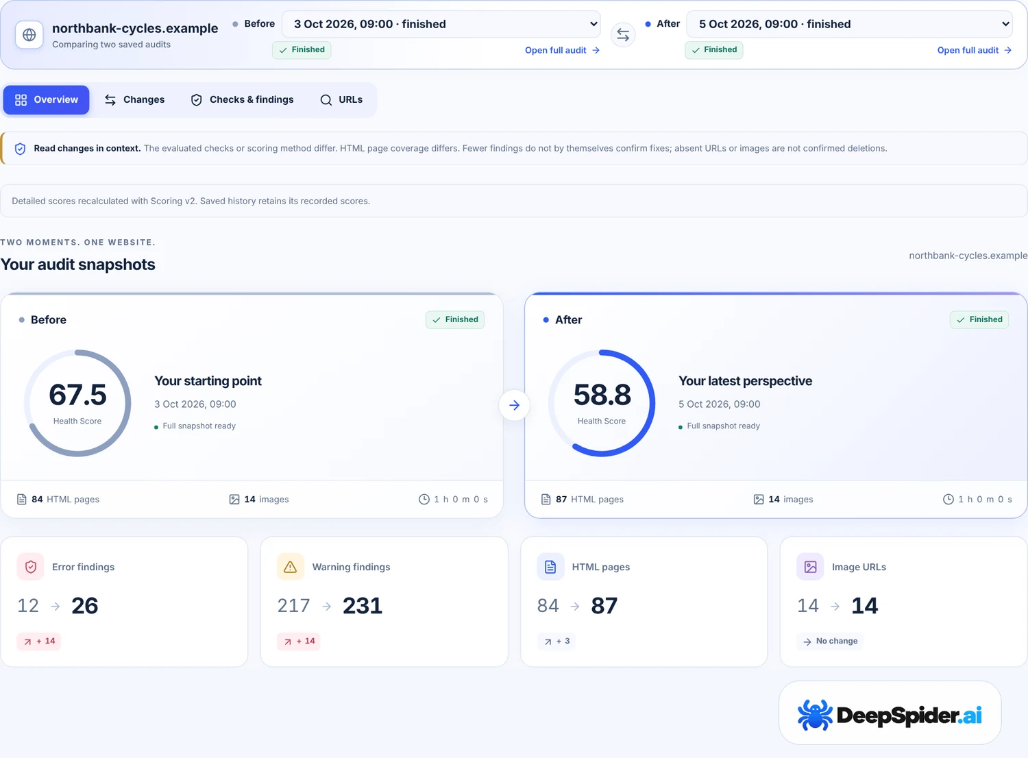Swap the Before and After audits
The width and height of the screenshot is (1028, 758).
coord(623,34)
